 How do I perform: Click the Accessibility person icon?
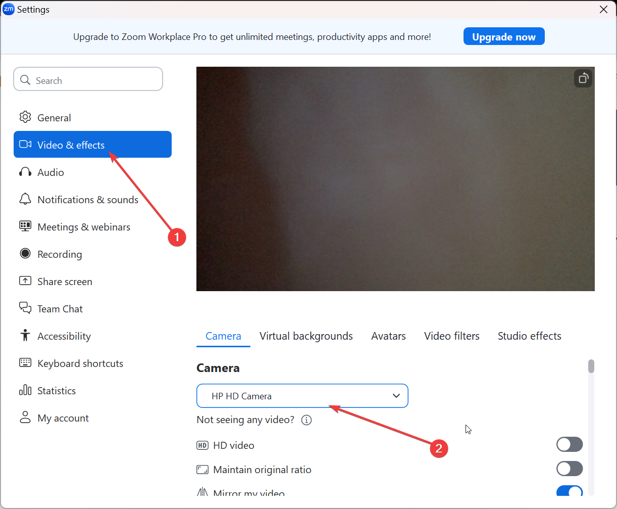(x=25, y=336)
